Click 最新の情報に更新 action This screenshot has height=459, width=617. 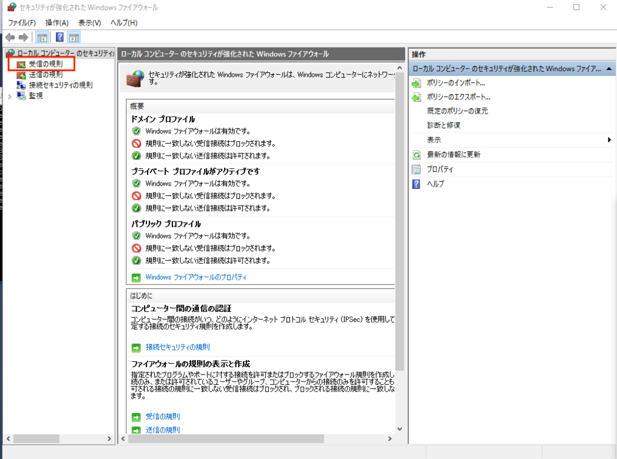point(454,154)
